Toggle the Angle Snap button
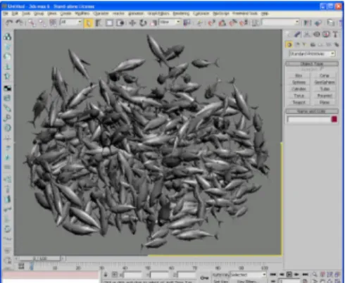 point(222,23)
